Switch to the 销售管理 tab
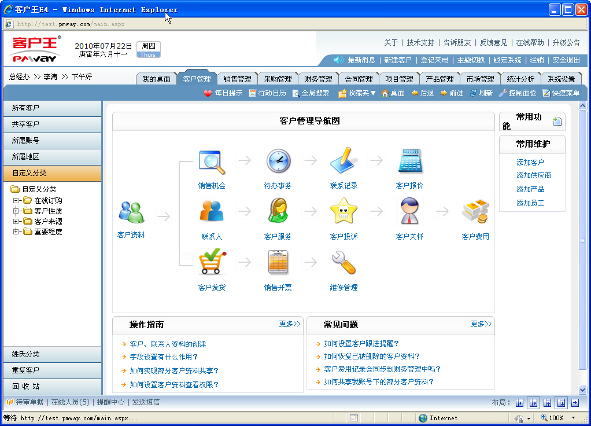The width and height of the screenshot is (591, 426). (237, 79)
